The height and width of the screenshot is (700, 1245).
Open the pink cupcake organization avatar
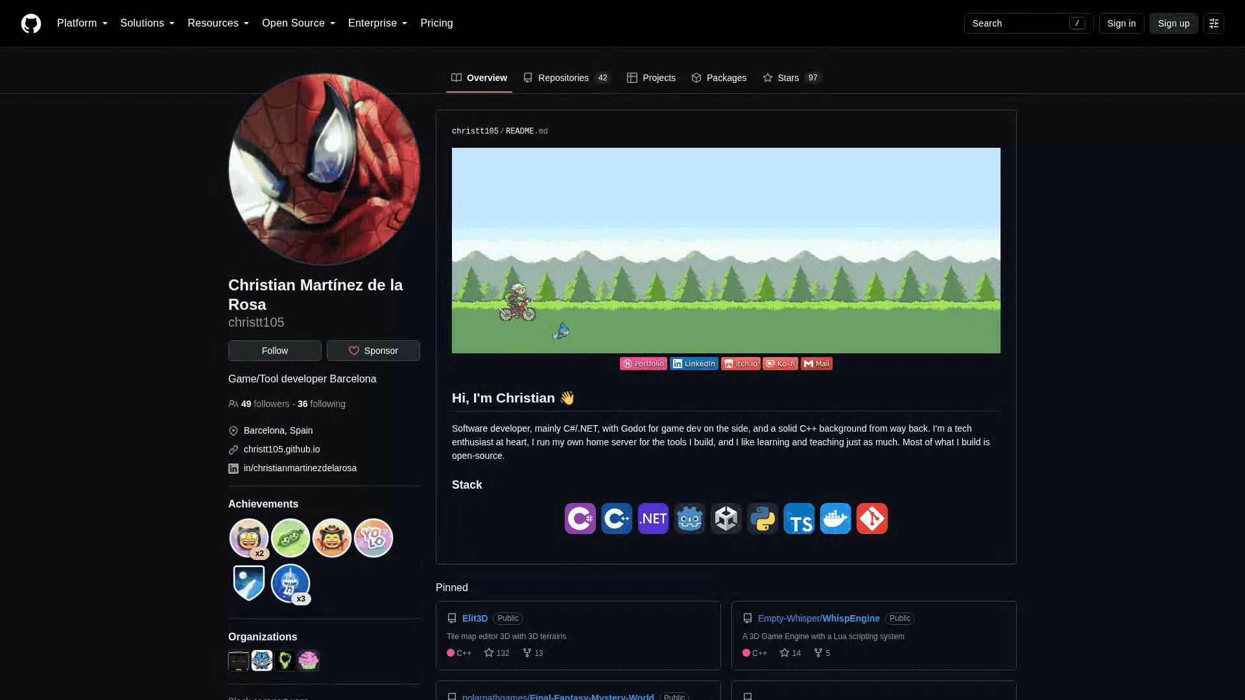[x=309, y=660]
